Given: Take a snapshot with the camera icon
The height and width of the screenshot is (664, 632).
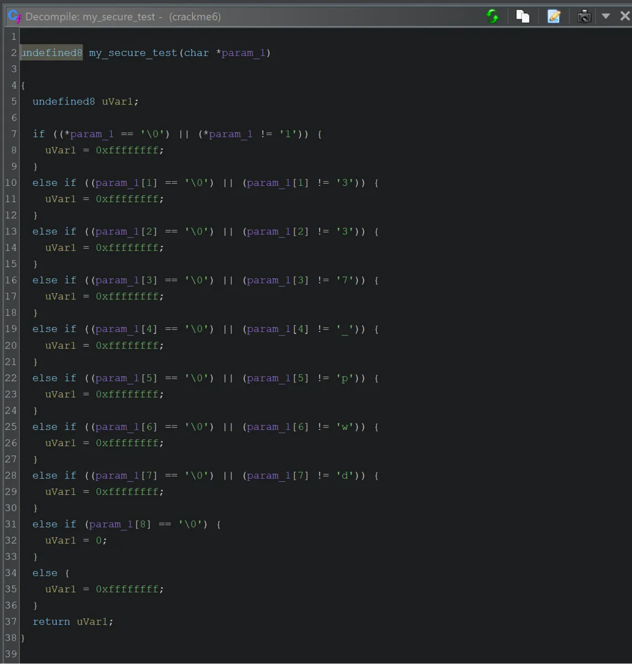Looking at the screenshot, I should point(584,16).
